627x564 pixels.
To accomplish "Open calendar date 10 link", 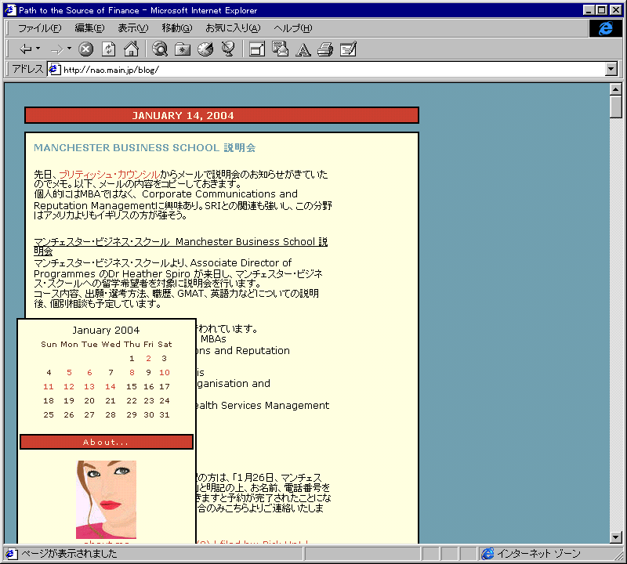I will 165,373.
